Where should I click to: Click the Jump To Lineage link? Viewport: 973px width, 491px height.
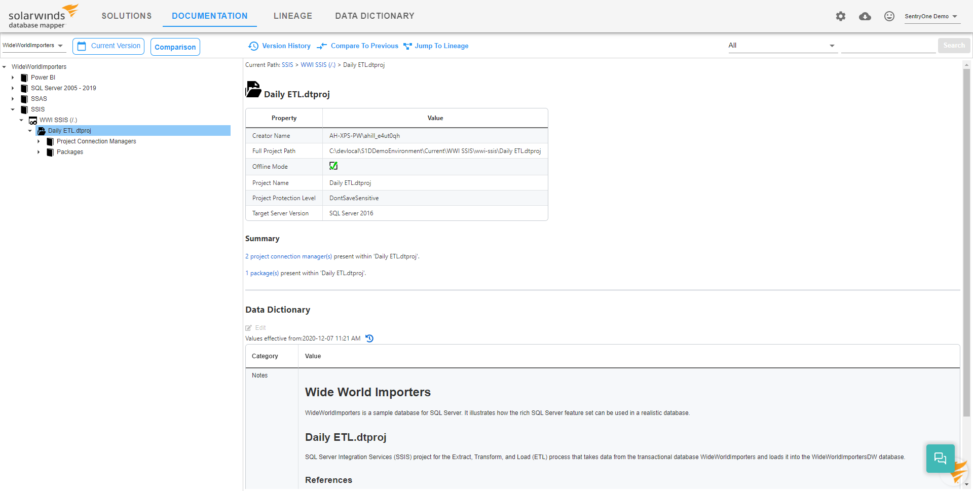pos(441,46)
